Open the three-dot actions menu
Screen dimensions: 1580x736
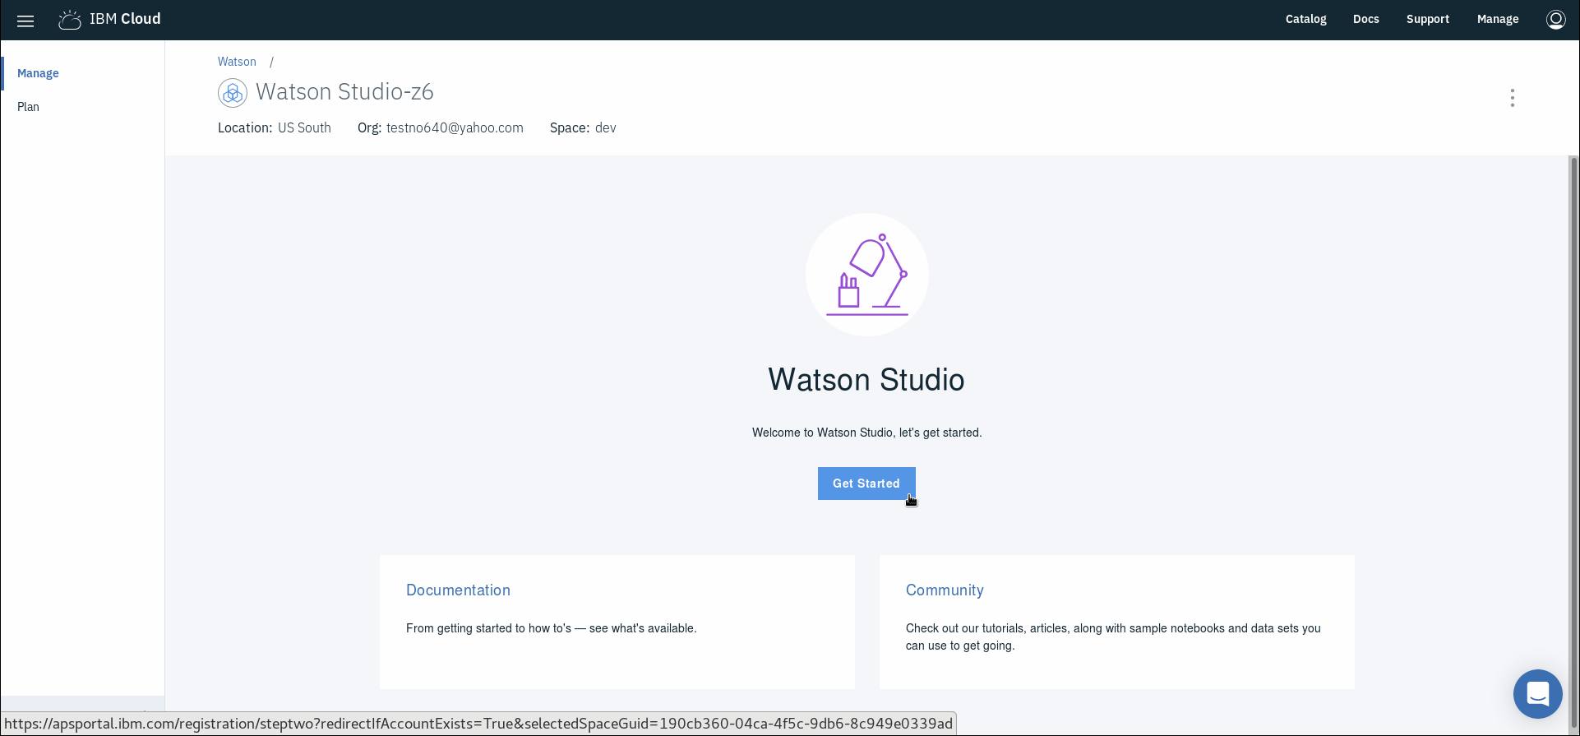1512,98
